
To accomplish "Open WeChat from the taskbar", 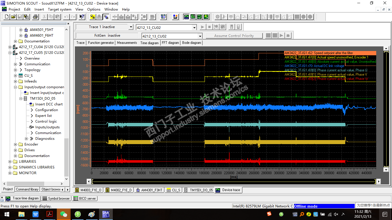I will (63, 214).
